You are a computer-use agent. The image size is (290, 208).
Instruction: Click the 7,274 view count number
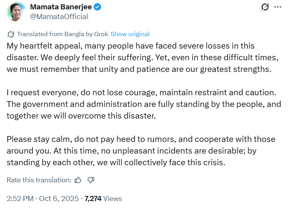(x=93, y=199)
